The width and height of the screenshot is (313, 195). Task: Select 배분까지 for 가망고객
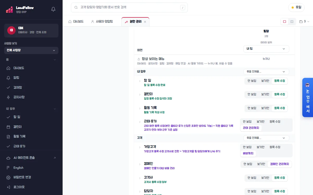(x=248, y=153)
